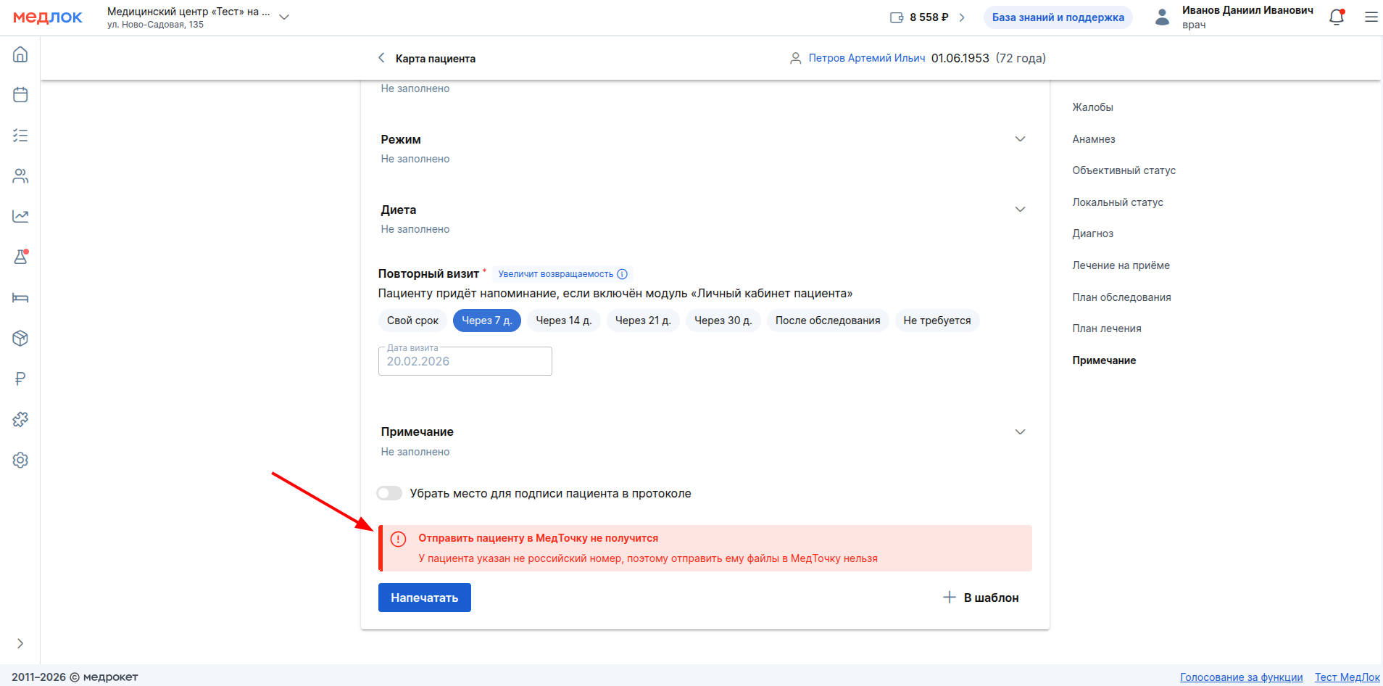The image size is (1383, 686).
Task: Go to the План лечения navigation item
Action: coord(1106,328)
